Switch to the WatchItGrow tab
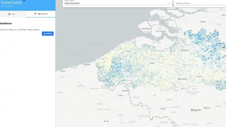Viewport: 226px width, 127px height. pos(41,14)
